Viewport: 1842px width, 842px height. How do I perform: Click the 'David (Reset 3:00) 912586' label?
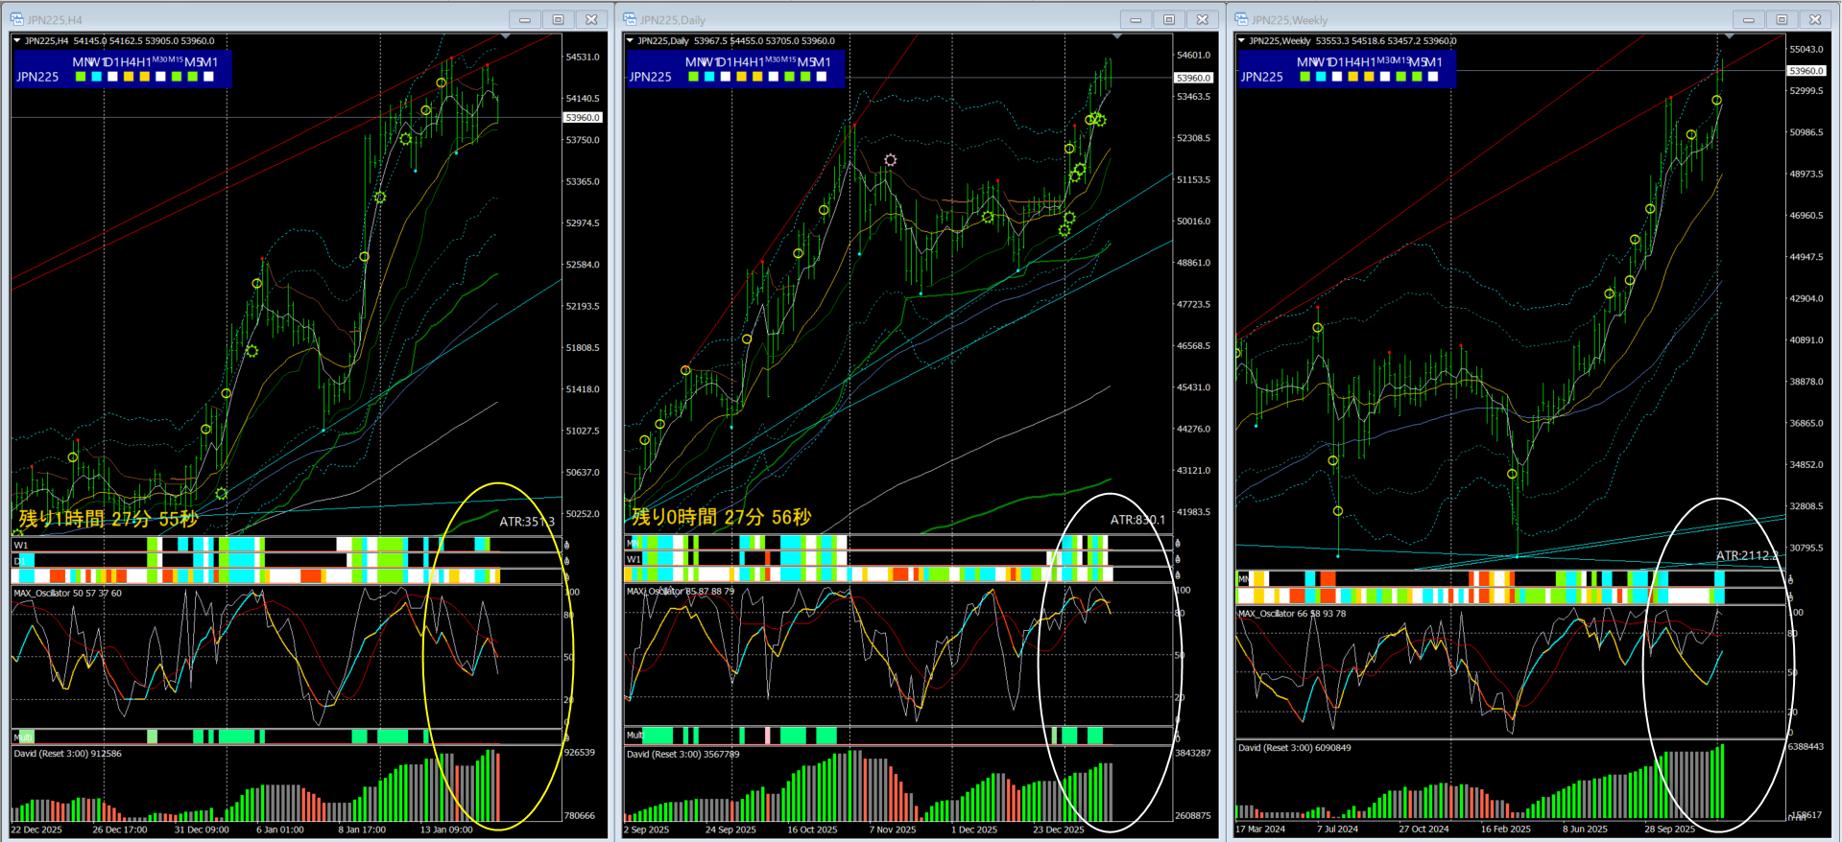(x=67, y=754)
